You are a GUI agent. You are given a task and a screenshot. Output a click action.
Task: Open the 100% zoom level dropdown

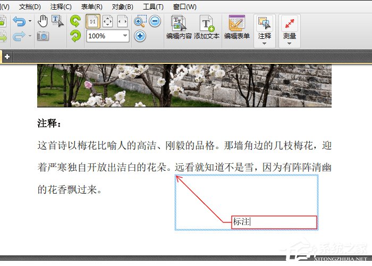125,36
